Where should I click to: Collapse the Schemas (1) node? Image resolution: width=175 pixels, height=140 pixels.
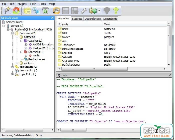[x=21, y=52]
